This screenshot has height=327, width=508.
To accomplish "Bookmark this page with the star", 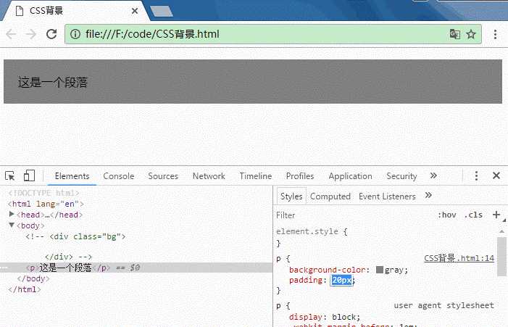I will point(471,34).
